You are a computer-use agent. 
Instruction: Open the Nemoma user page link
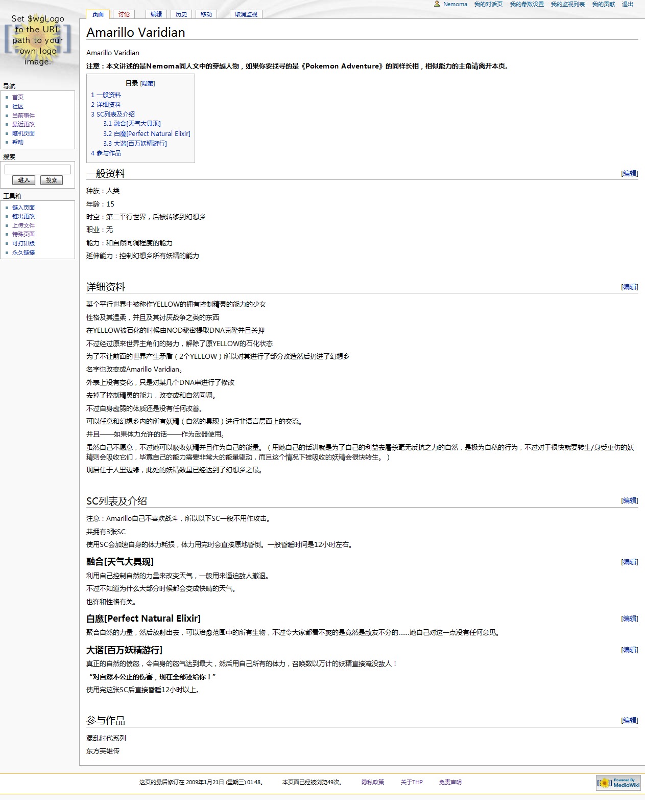tap(455, 4)
